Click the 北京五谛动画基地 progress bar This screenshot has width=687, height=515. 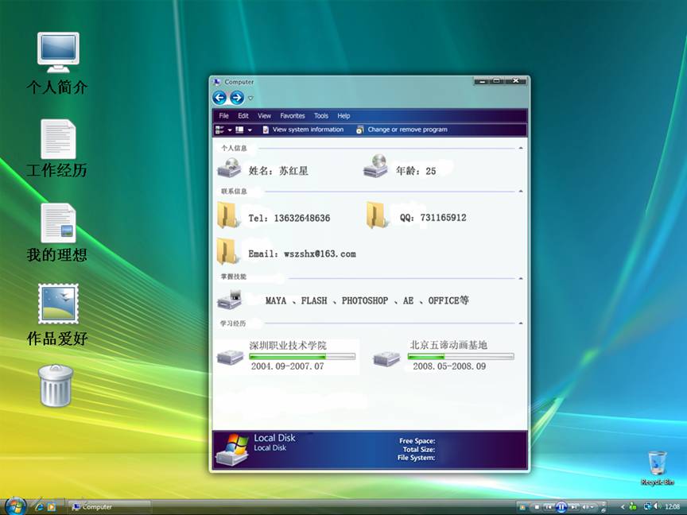[x=460, y=357]
